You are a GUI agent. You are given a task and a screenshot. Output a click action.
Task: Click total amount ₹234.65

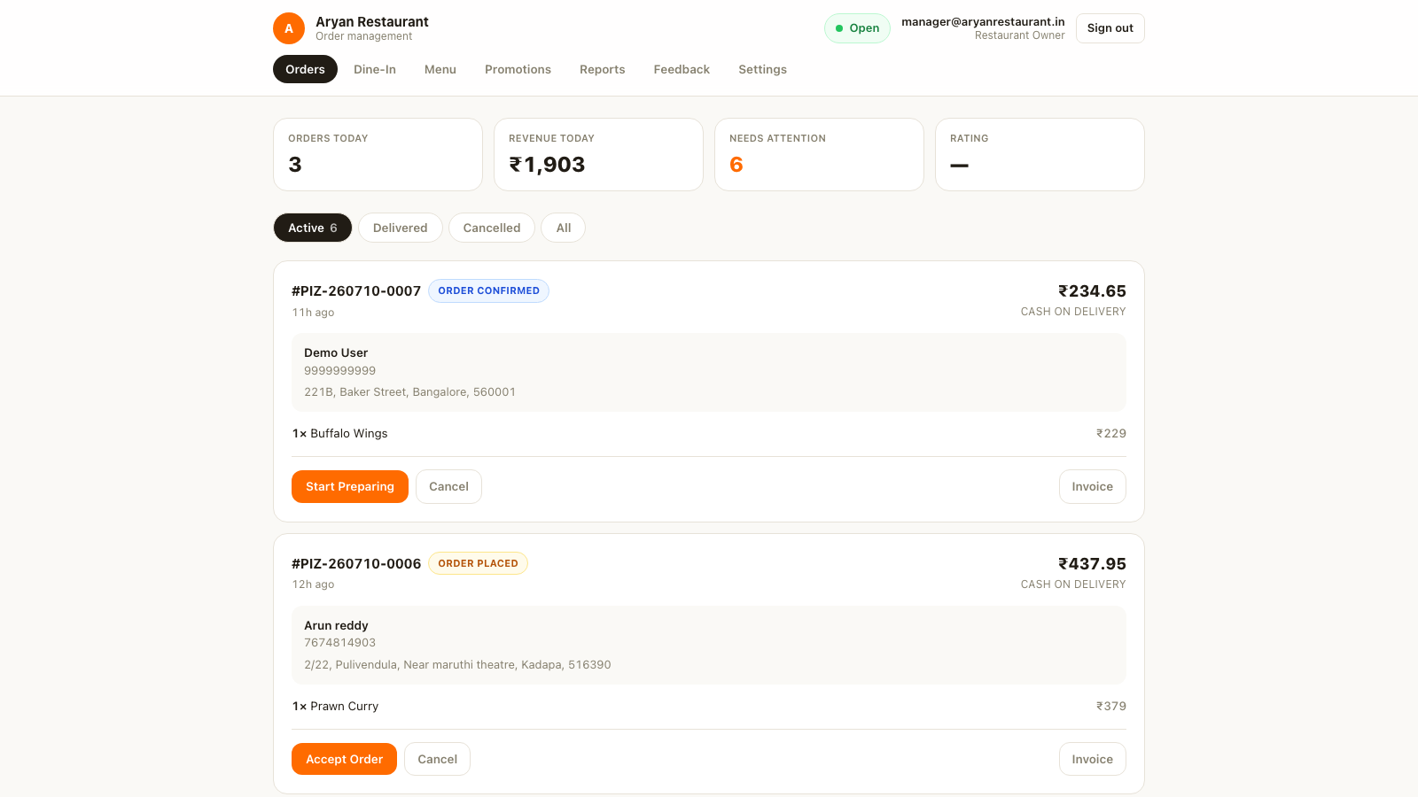(x=1092, y=291)
